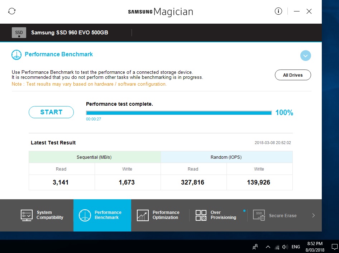Start the performance benchmark test
This screenshot has width=339, height=253.
coord(51,112)
